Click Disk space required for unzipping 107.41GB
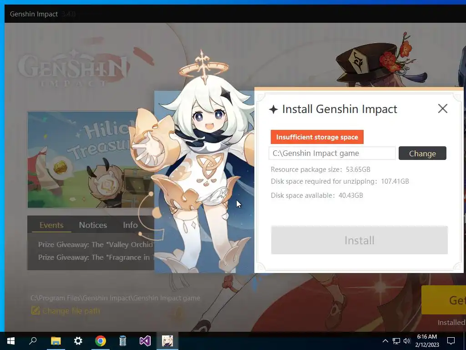 339,181
